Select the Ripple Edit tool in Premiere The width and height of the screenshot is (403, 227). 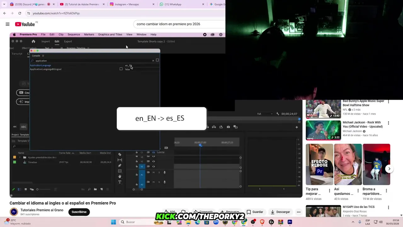point(120,160)
